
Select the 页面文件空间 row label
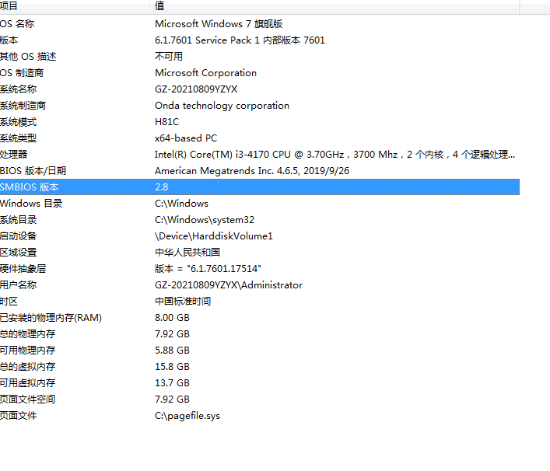tap(28, 399)
